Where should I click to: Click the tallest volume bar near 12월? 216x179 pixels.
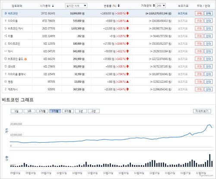(x=210, y=160)
